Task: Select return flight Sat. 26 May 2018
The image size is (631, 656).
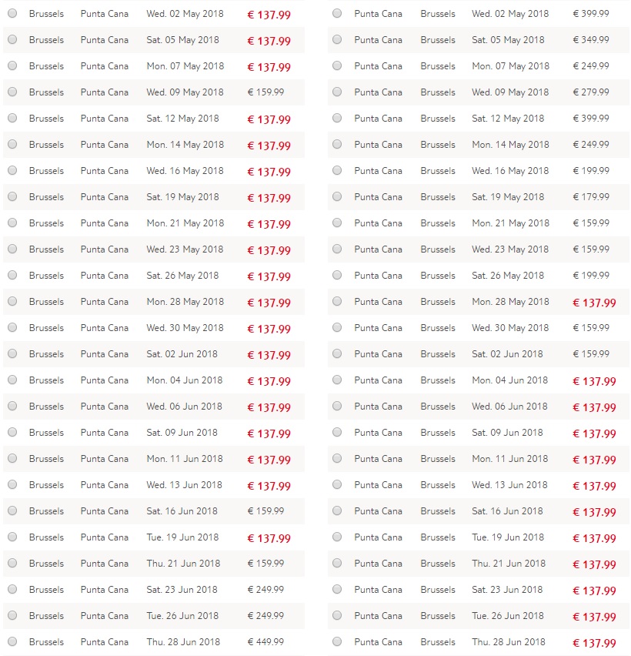Action: pos(337,275)
